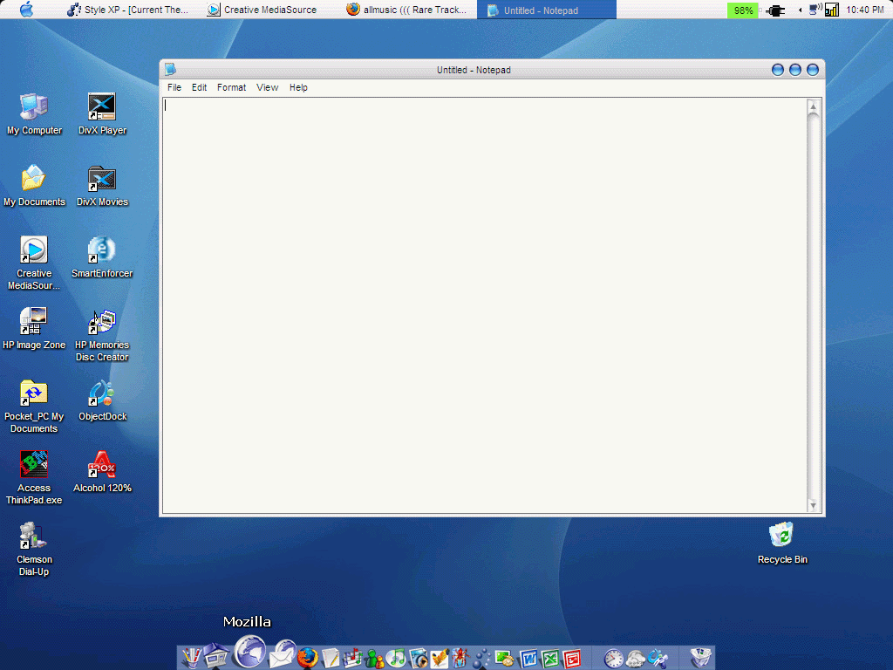Click the photo viewer icon in dock

tap(418, 658)
